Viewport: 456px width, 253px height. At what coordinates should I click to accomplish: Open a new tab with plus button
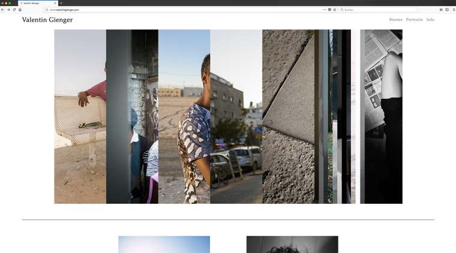point(61,3)
